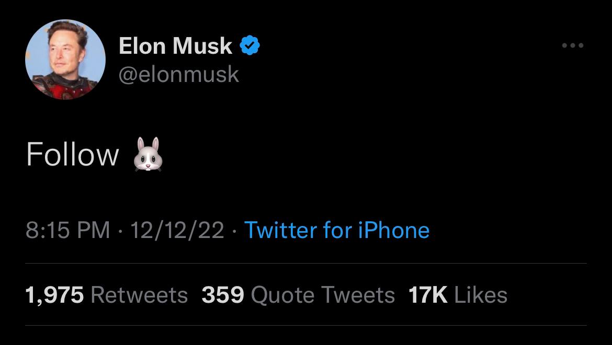Click the dot between time and date

121,231
